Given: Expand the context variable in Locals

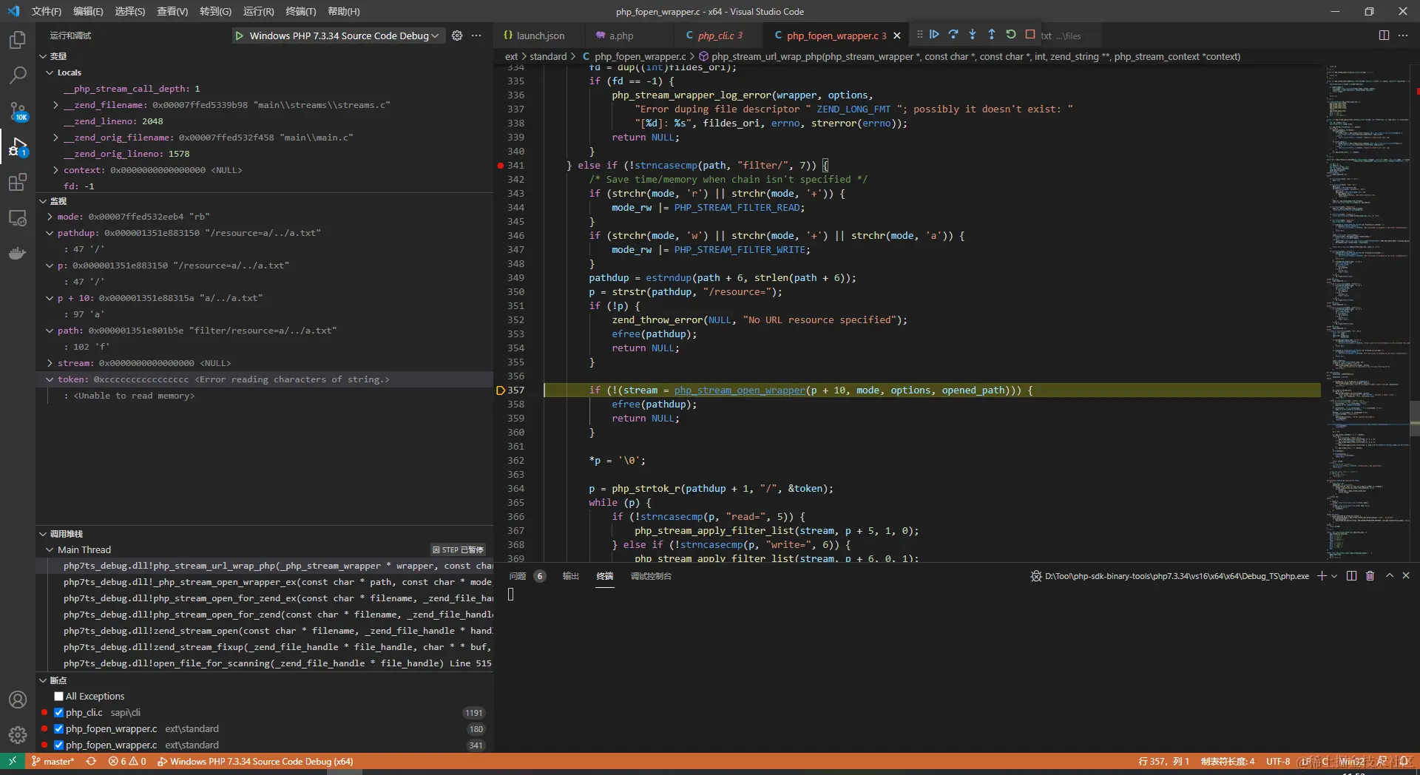Looking at the screenshot, I should coord(55,170).
